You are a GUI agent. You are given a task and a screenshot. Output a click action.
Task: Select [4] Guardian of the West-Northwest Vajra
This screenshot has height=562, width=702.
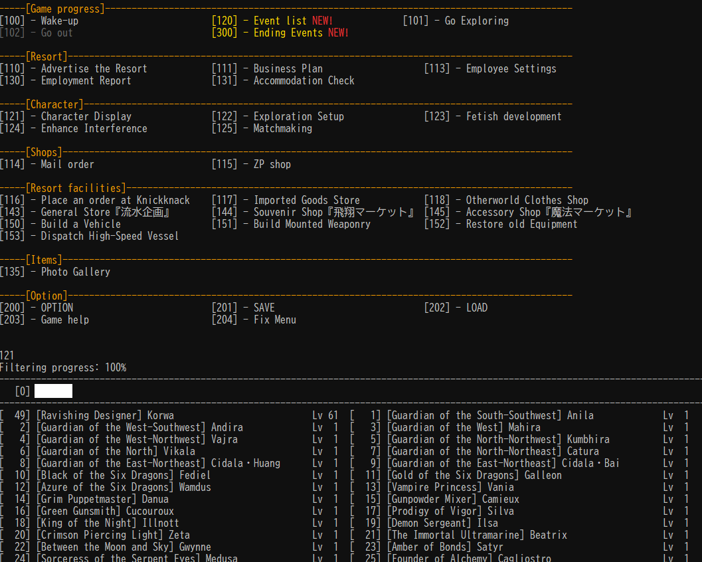(x=169, y=440)
